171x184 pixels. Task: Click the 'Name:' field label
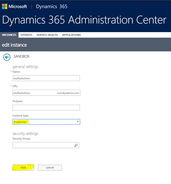pos(16,72)
